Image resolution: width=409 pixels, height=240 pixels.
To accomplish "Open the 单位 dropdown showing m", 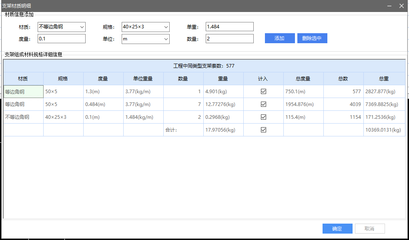I will coord(166,39).
